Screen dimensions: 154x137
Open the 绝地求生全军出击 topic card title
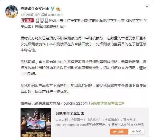pos(70,113)
